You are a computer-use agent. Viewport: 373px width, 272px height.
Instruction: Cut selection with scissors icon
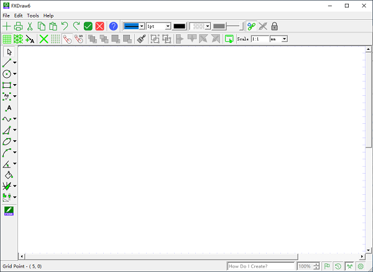click(30, 26)
